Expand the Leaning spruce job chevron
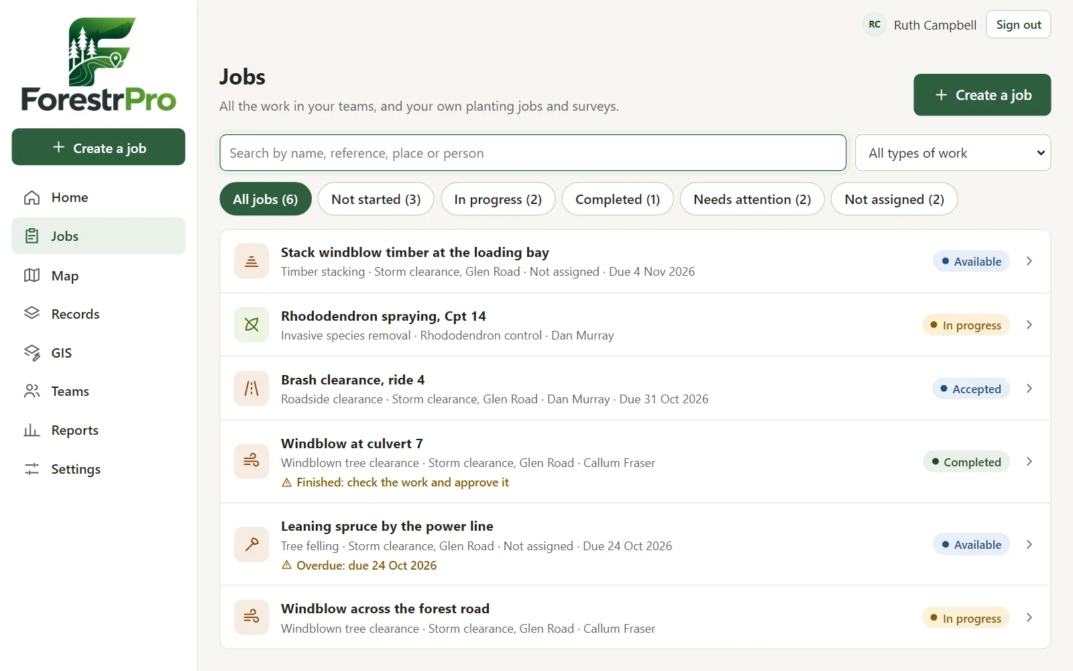This screenshot has height=671, width=1073. pyautogui.click(x=1029, y=544)
